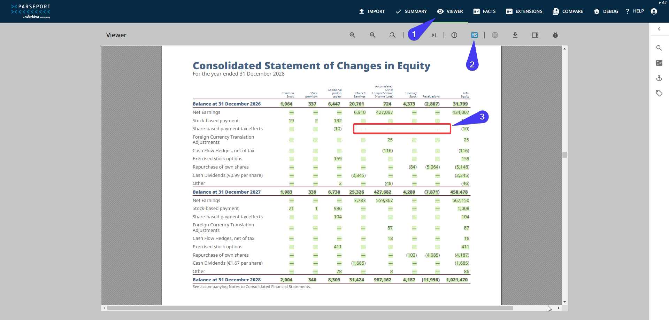Image resolution: width=669 pixels, height=320 pixels.
Task: Click the globe language icon
Action: click(495, 35)
